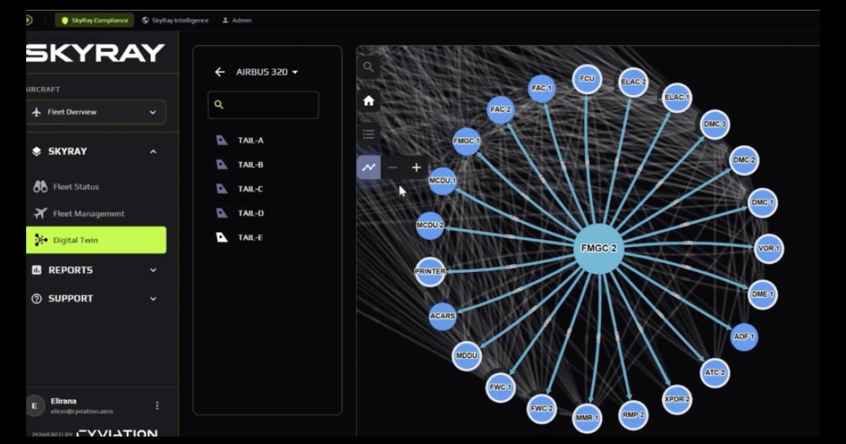
Task: Click the graph list view icon
Action: pyautogui.click(x=368, y=134)
